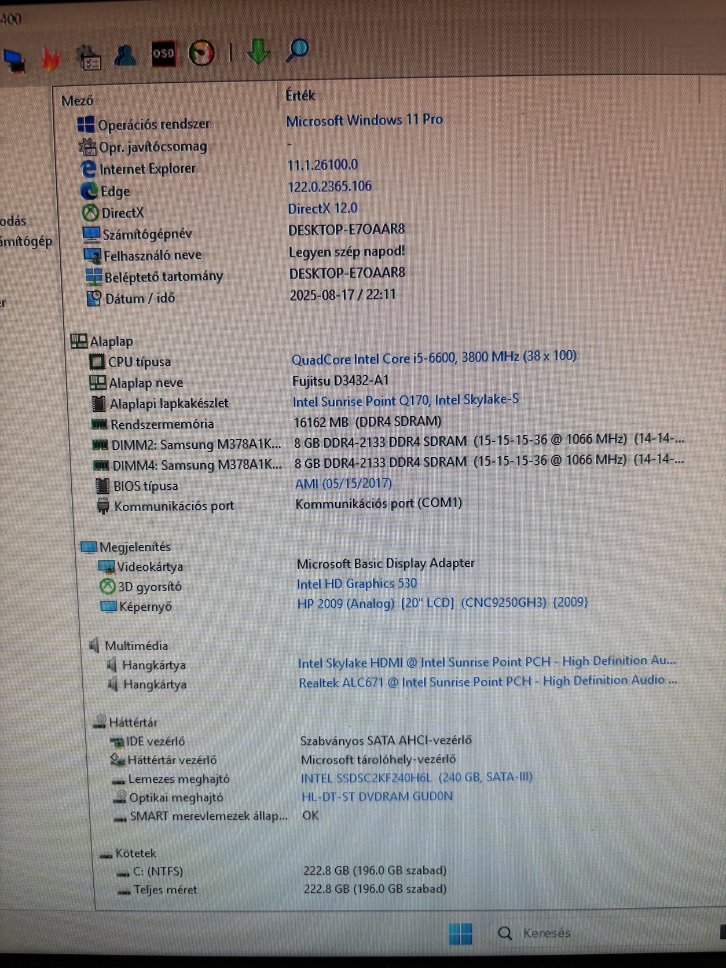726x968 pixels.
Task: Click the Beléptető tartomány value DESKTOP-E7OAAR8
Action: (x=347, y=273)
